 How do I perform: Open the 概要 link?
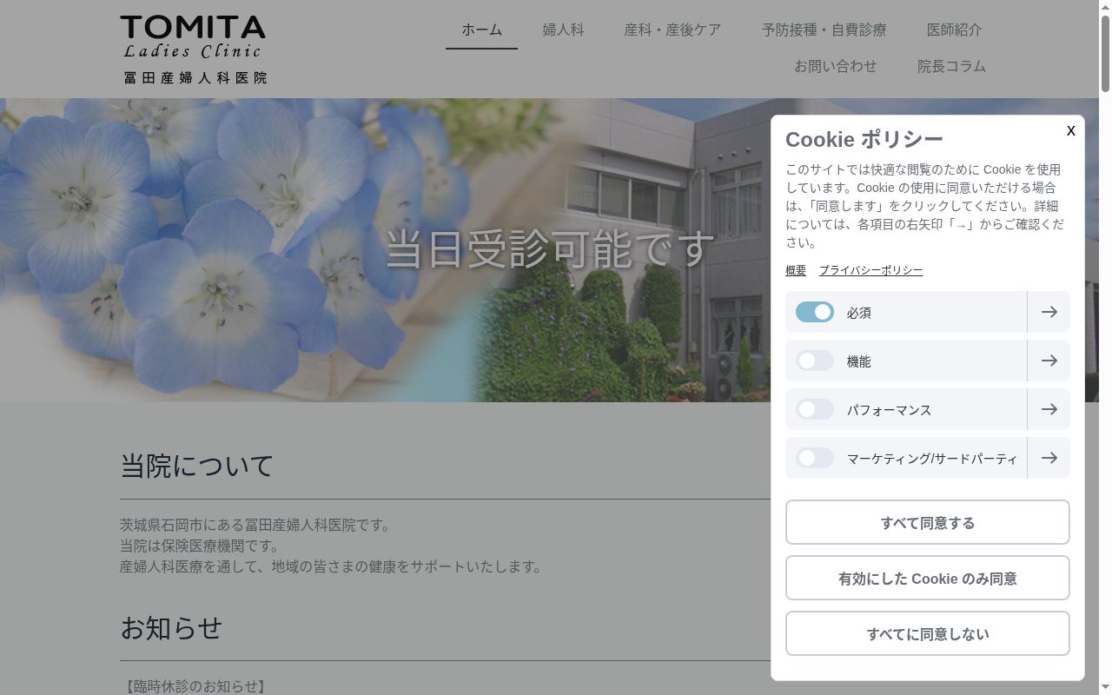click(x=796, y=270)
